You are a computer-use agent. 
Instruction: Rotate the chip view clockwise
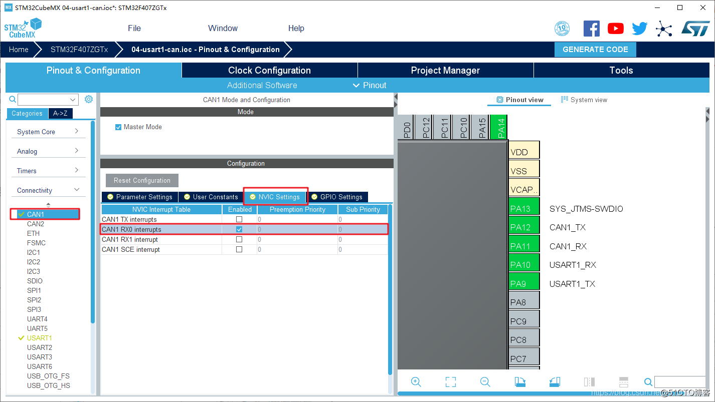(x=520, y=382)
